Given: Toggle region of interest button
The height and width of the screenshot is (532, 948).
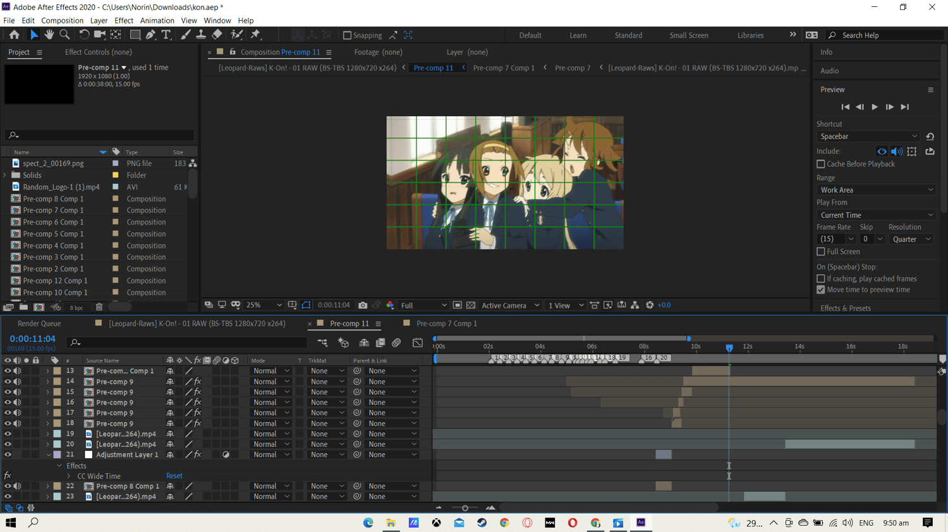Looking at the screenshot, I should tap(458, 305).
